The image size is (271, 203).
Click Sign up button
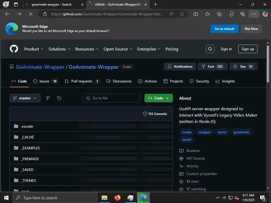tap(247, 49)
